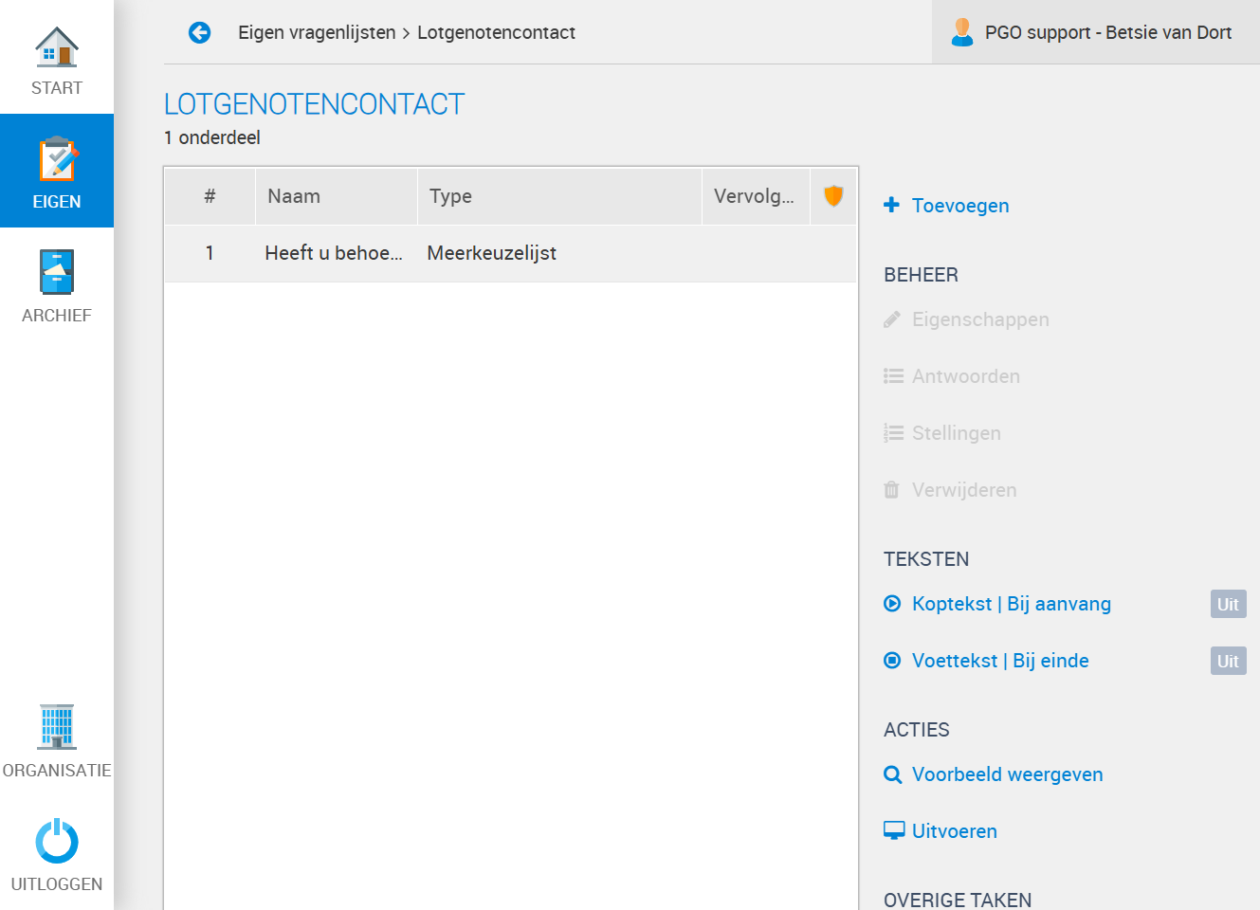Toggle the Voettekst 'Uit' switch
The height and width of the screenshot is (910, 1260).
(x=1228, y=661)
